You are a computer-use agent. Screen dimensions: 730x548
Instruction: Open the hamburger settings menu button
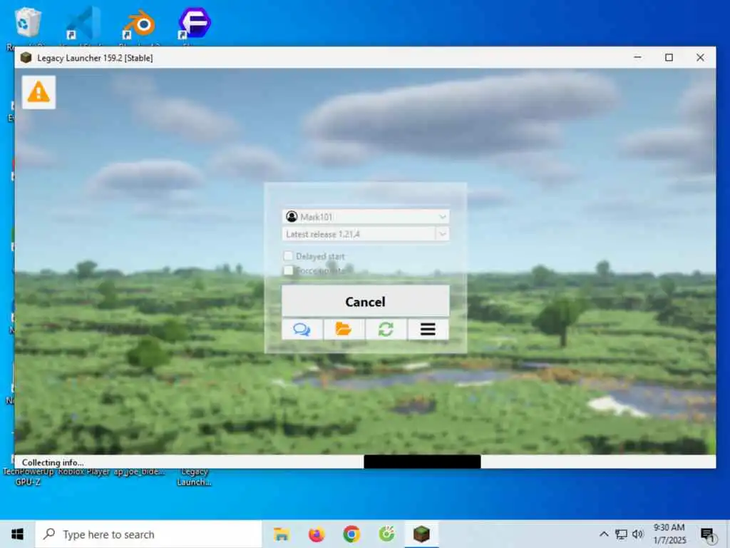pos(428,330)
